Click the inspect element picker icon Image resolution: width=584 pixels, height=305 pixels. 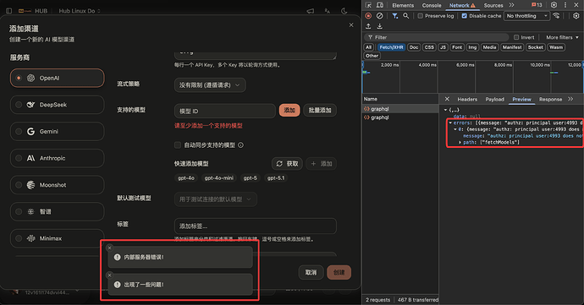pos(368,5)
